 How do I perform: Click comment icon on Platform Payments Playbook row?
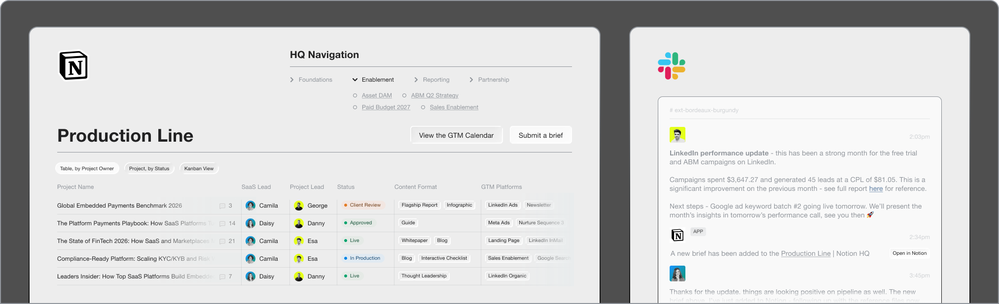pyautogui.click(x=222, y=223)
